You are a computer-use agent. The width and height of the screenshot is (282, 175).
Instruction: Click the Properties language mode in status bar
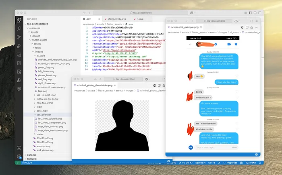pos(230,163)
